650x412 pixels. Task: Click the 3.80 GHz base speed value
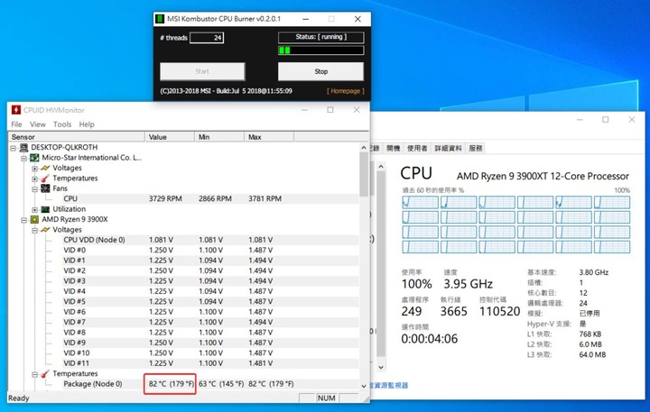coord(594,272)
